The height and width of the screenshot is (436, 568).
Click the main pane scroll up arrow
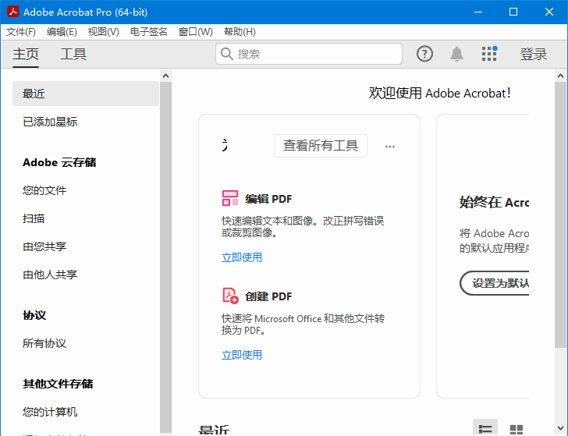tap(560, 76)
